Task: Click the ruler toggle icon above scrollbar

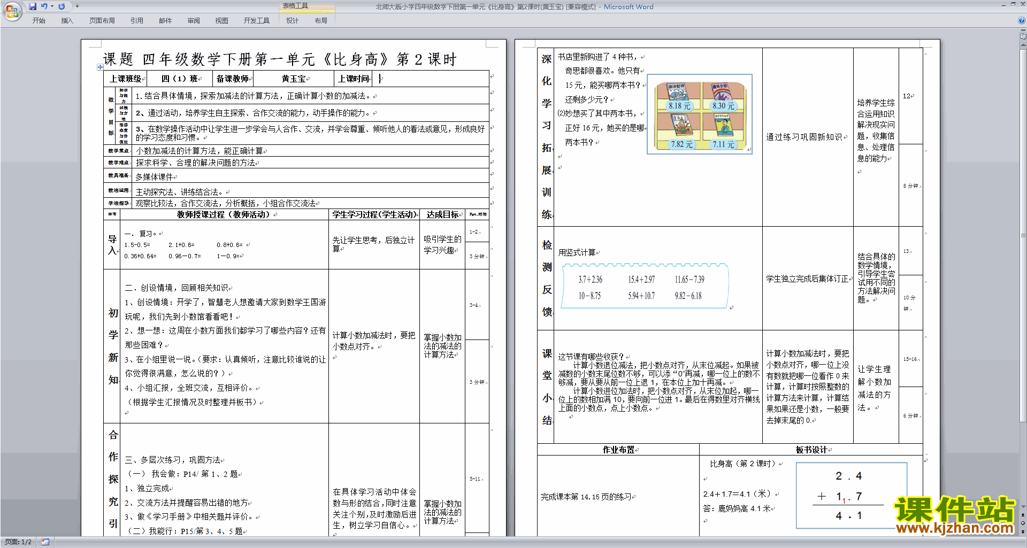Action: click(1023, 36)
